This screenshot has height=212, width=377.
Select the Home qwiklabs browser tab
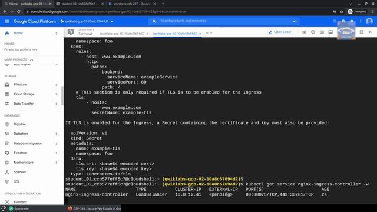tap(28, 4)
